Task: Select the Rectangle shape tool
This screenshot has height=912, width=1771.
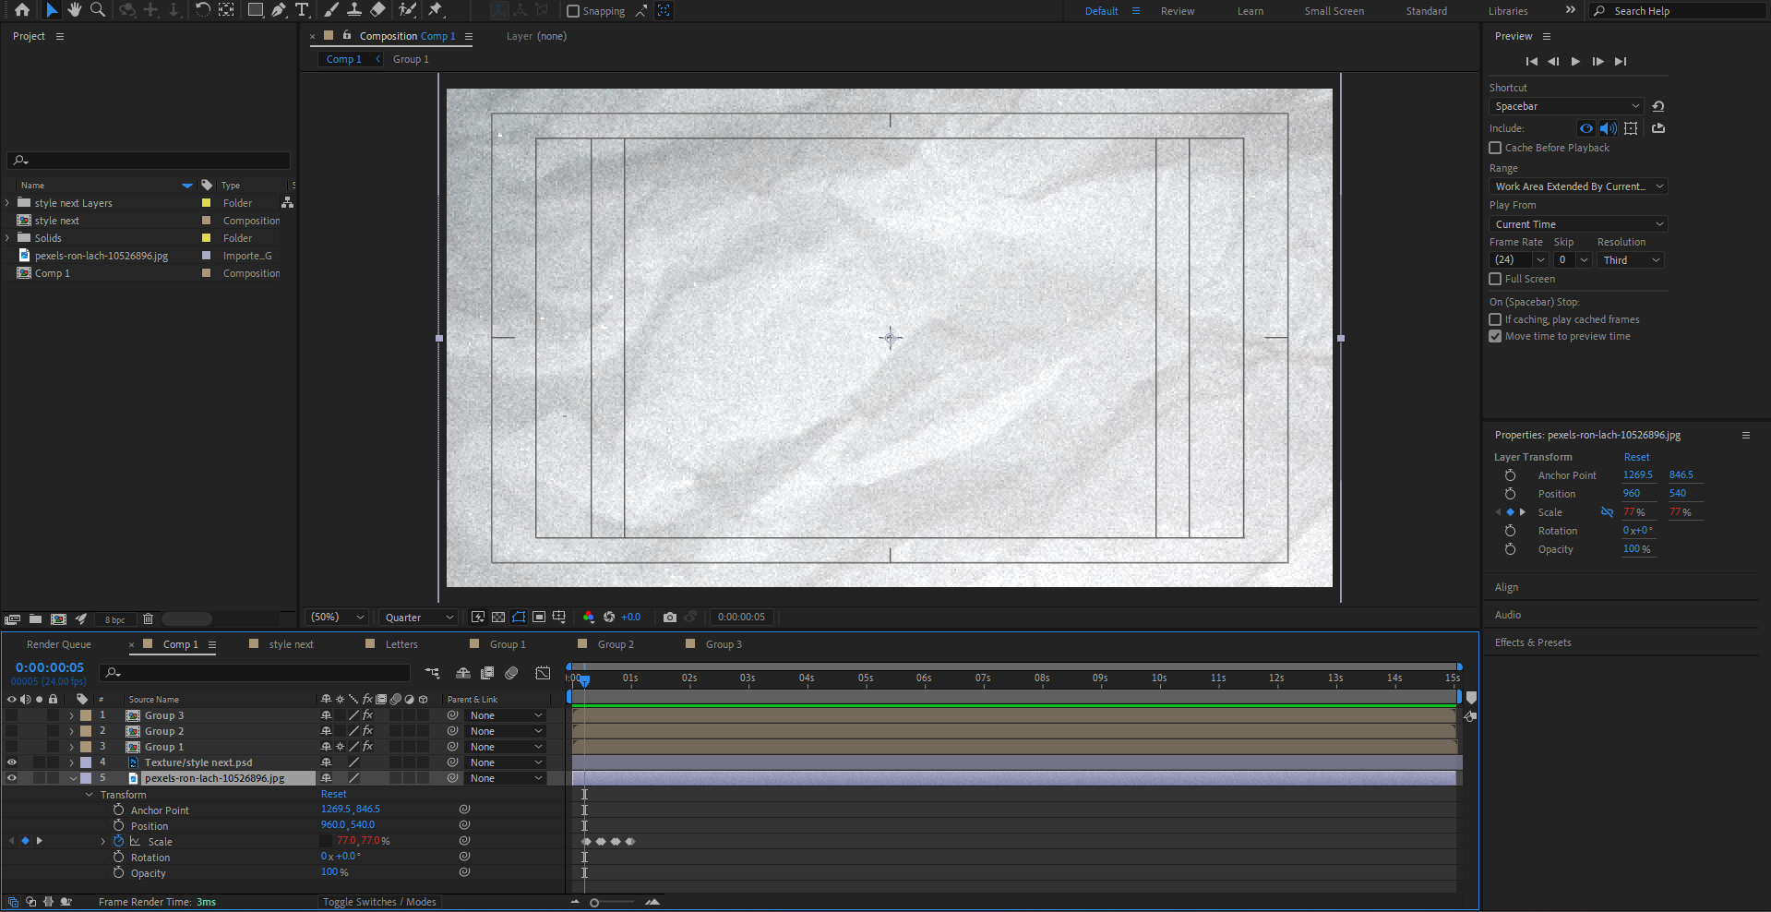Action: point(256,10)
